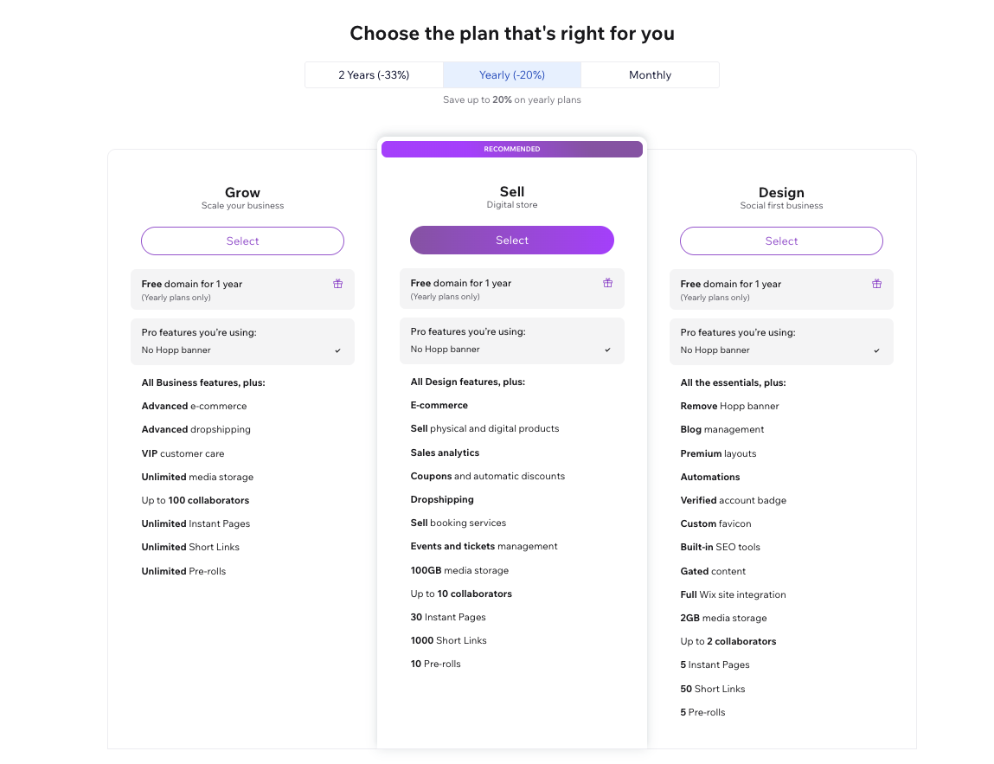Click Select on the recommended Sell plan

pyautogui.click(x=511, y=240)
